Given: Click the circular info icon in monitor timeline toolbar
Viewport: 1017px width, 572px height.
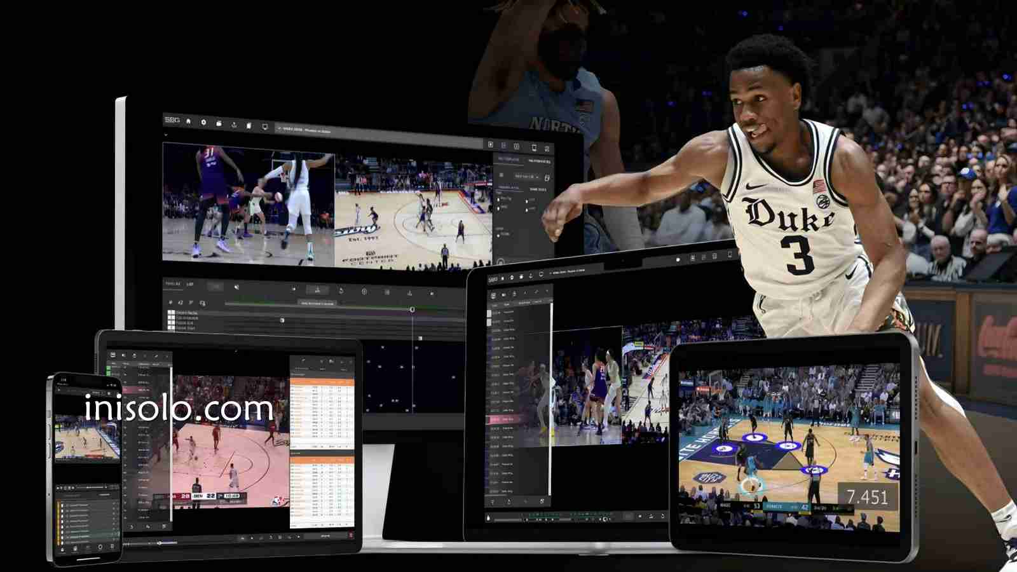Looking at the screenshot, I should click(364, 292).
